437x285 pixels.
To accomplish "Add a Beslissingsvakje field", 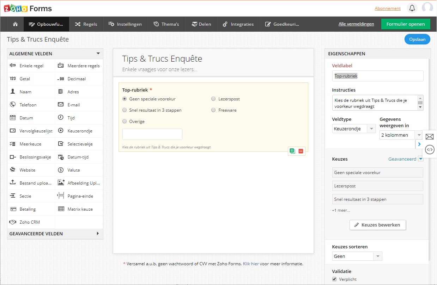I will (31, 157).
